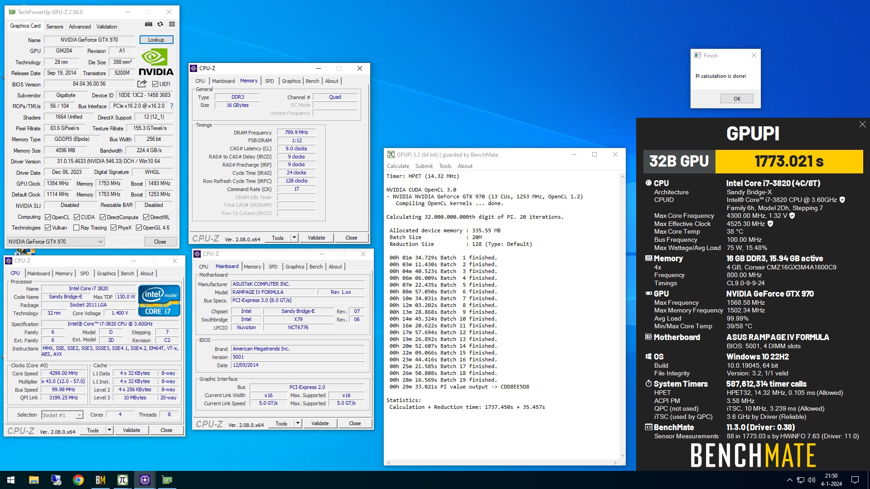
Task: Click the Graphics tab in CPU-Z CPU window
Action: pos(106,273)
